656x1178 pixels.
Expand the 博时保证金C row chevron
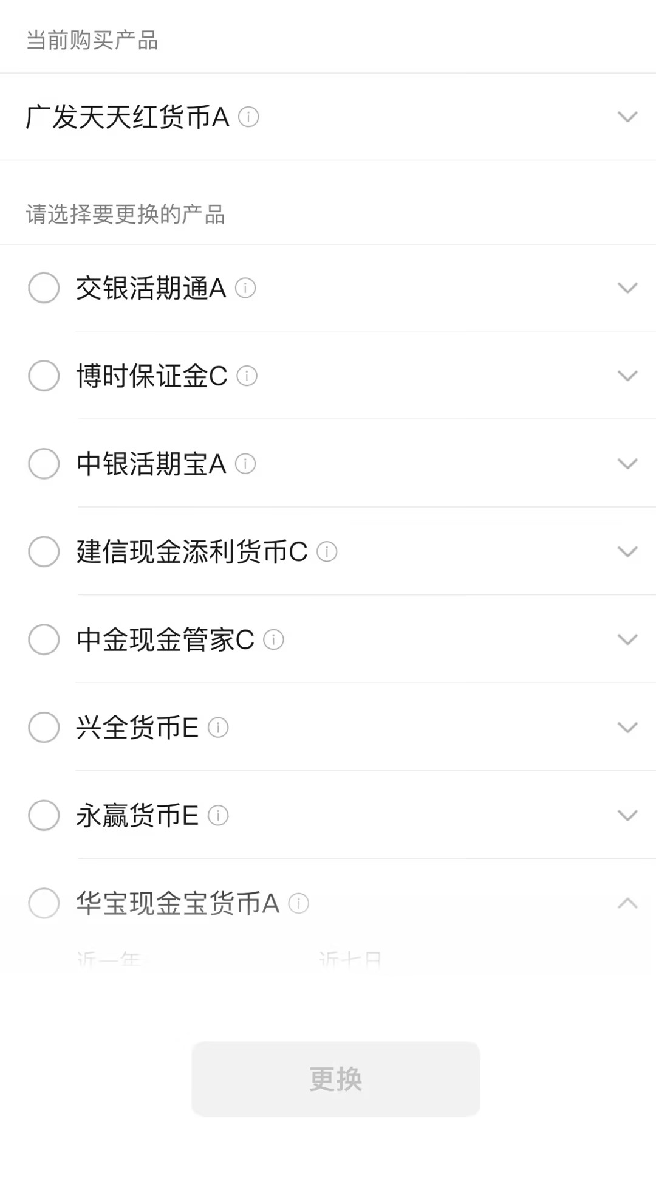point(627,376)
